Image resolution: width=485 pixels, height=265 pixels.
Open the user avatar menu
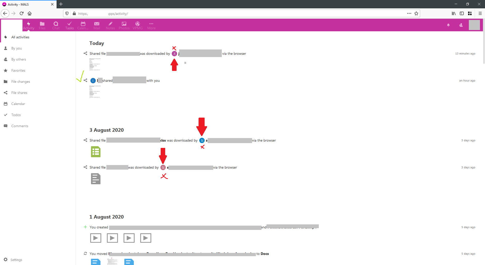[474, 25]
